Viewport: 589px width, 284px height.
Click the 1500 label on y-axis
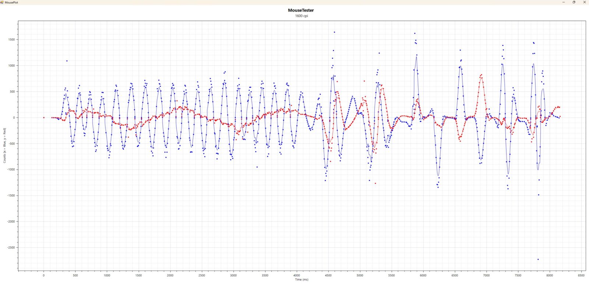point(12,40)
